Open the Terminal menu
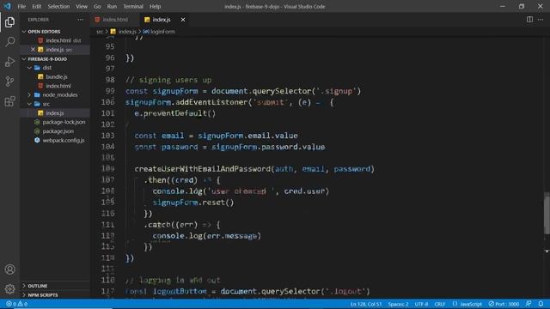Viewport: 550px width, 309px height. pyautogui.click(x=133, y=6)
